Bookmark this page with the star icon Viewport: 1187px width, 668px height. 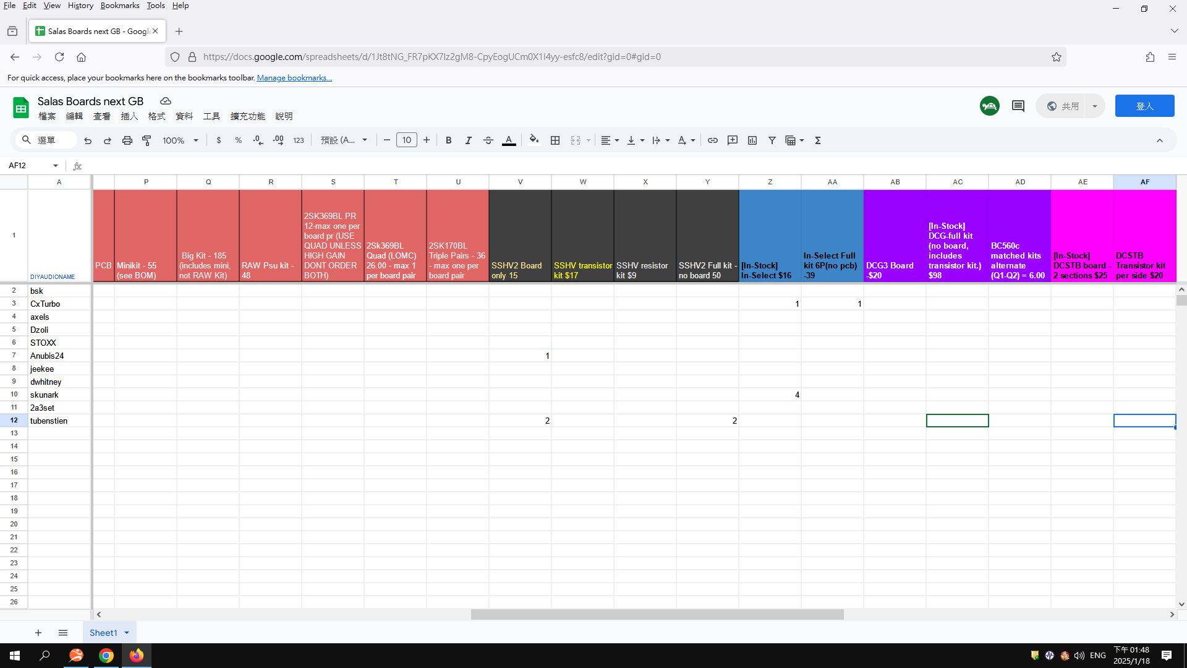(1057, 57)
